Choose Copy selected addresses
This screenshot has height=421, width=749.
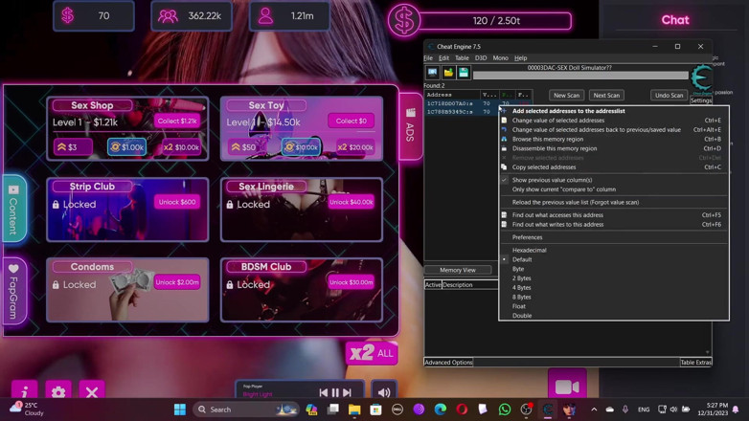[614, 167]
